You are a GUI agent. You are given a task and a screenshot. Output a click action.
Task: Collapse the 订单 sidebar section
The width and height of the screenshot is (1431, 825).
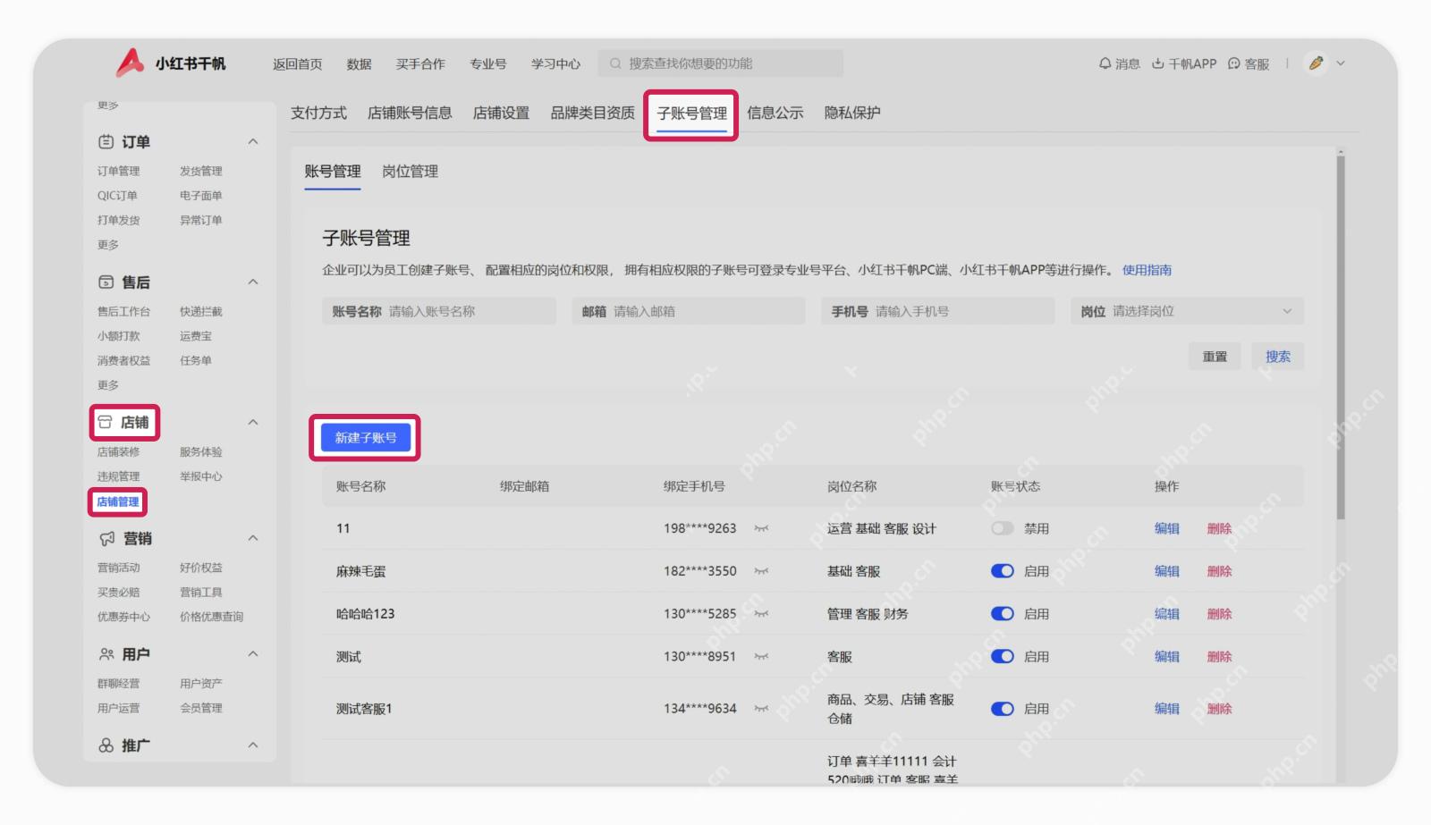tap(253, 141)
